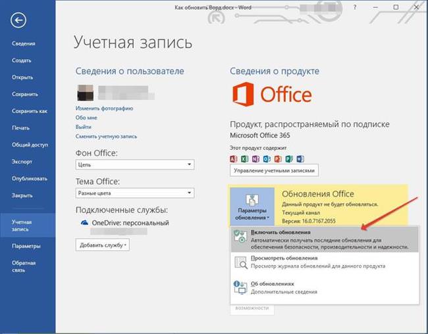Click the Сменить учетную запись link
Viewport: 428px width, 334px height.
pyautogui.click(x=106, y=136)
